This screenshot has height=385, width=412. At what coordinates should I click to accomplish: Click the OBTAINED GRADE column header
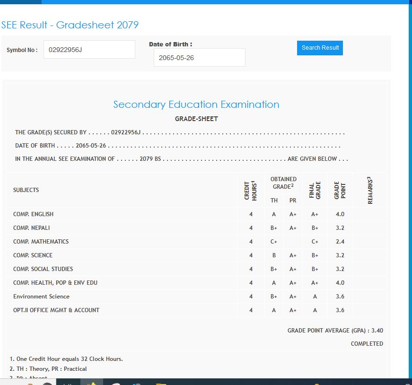[283, 183]
